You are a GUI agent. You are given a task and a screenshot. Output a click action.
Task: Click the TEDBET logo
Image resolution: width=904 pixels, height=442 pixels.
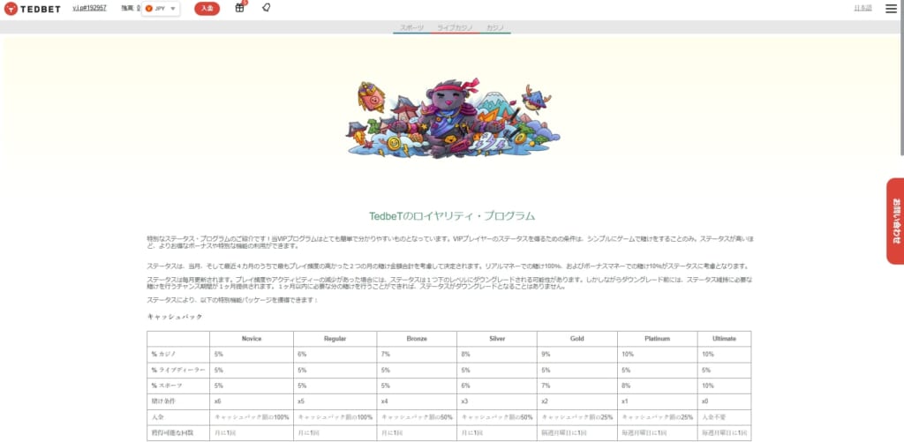click(33, 9)
